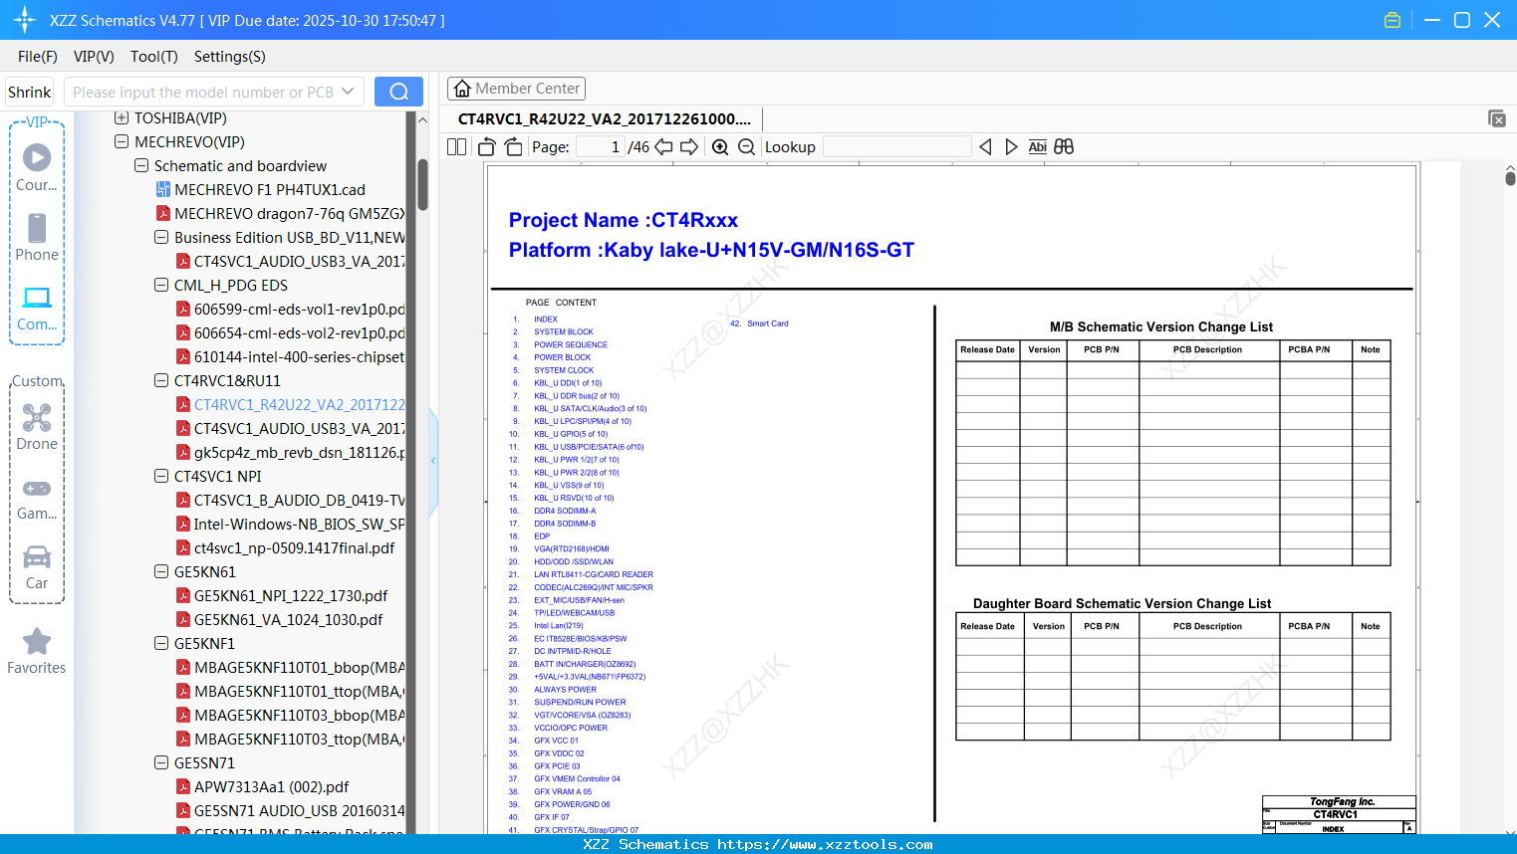Open GE5KN61_NPI_1222_1730.pdf

pyautogui.click(x=282, y=596)
